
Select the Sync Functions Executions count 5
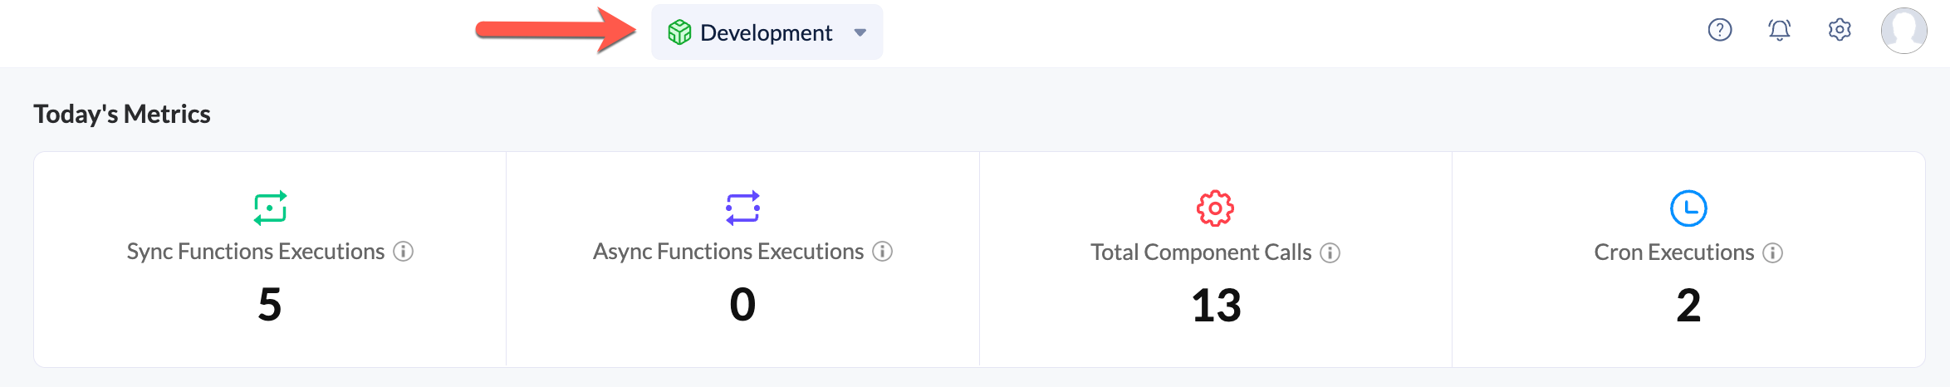point(270,304)
